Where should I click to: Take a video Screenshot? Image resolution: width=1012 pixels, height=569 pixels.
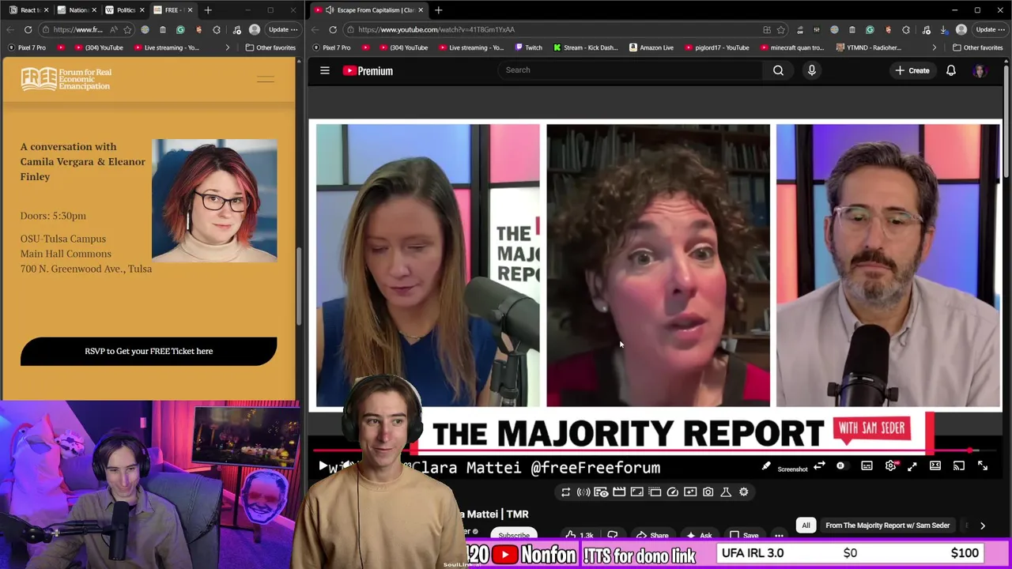click(x=792, y=469)
